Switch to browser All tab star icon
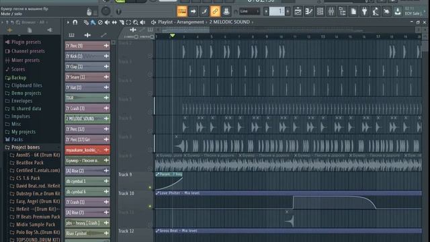The height and width of the screenshot is (242, 430). (x=9, y=30)
